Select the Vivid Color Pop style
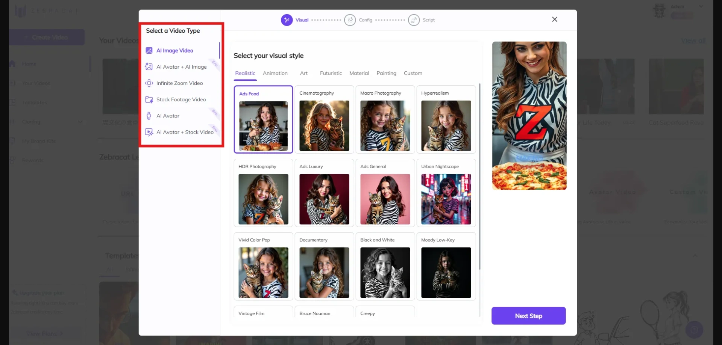This screenshot has width=722, height=345. coord(263,267)
